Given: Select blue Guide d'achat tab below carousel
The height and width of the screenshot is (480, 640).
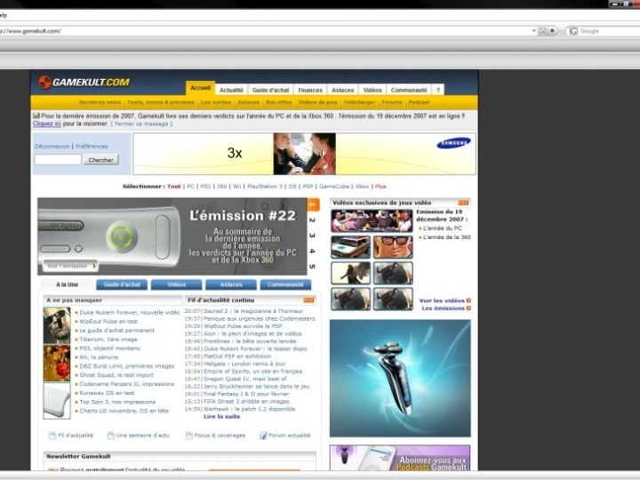Looking at the screenshot, I should click(122, 284).
